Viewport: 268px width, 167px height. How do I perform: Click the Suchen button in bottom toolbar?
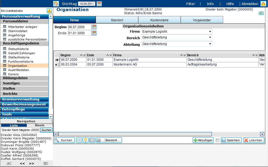coord(64,140)
